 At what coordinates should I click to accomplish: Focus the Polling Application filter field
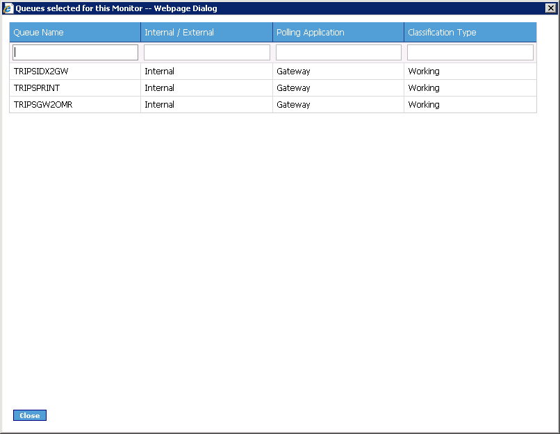(338, 53)
